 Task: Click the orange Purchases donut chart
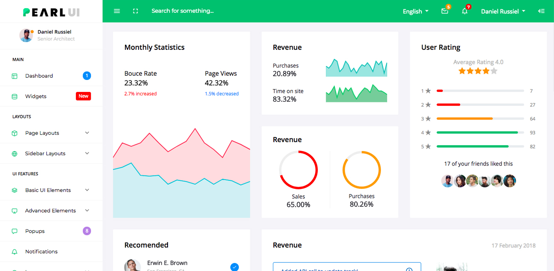coord(362,170)
